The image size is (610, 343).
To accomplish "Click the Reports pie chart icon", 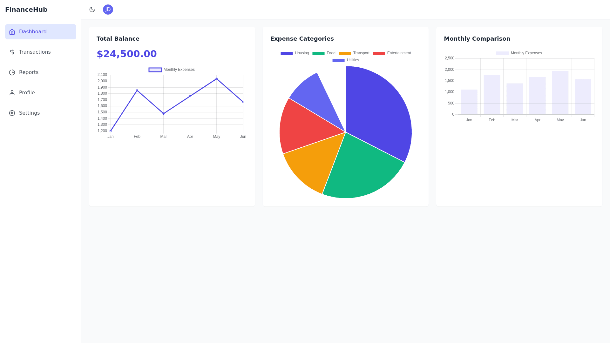I will click(12, 72).
